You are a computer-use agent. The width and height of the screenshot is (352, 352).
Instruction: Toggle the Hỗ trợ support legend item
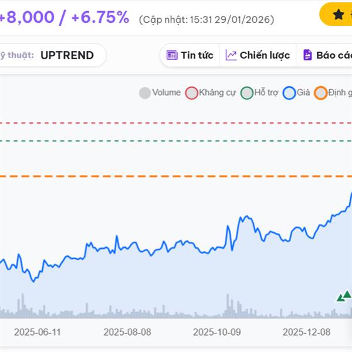[x=246, y=93]
